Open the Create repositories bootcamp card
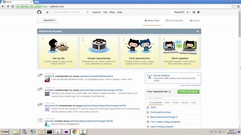 [x=99, y=52]
